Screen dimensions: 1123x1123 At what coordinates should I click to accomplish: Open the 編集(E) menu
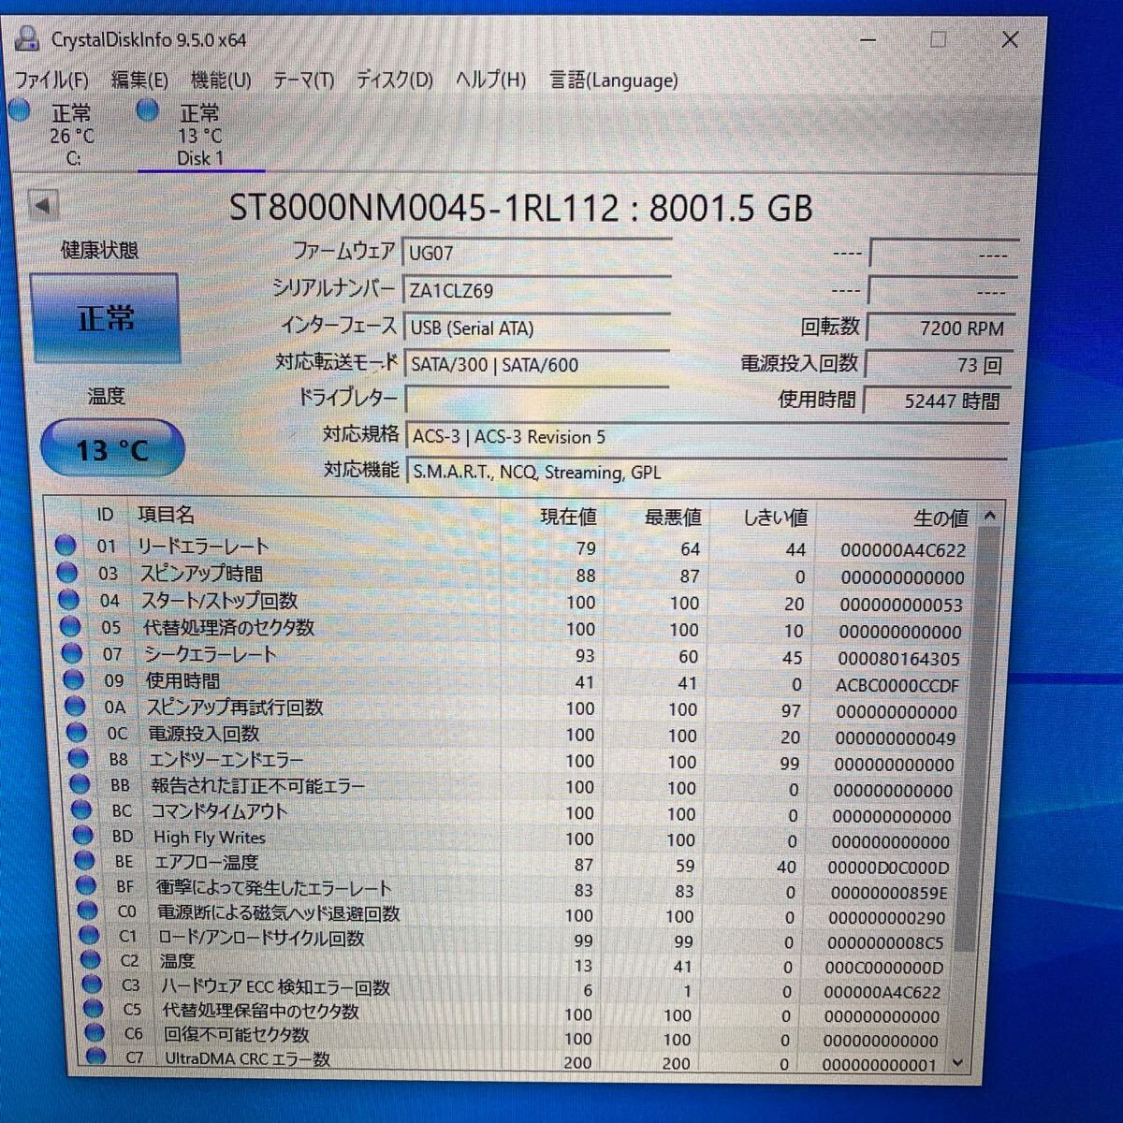[x=139, y=80]
